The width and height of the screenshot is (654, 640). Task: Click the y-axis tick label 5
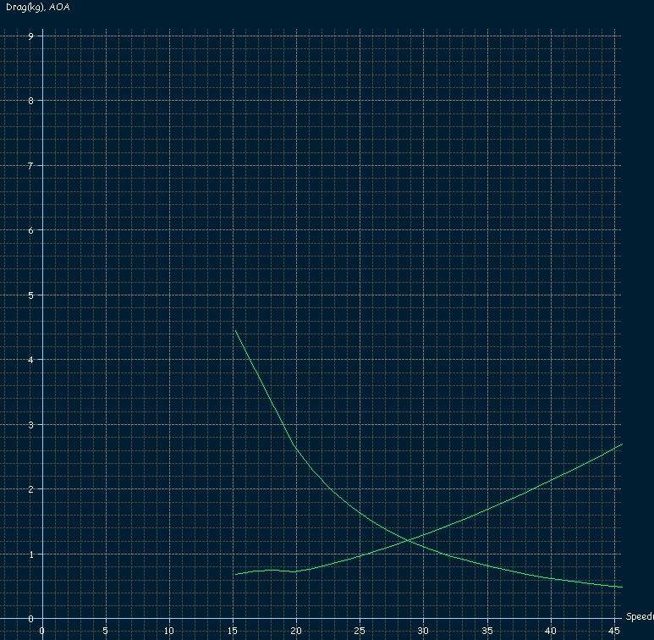coord(30,295)
